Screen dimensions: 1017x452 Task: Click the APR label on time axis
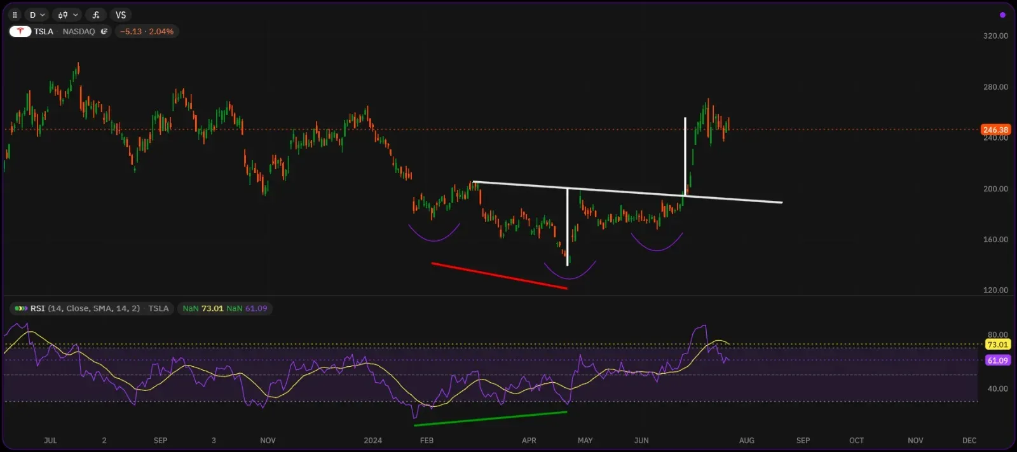529,440
